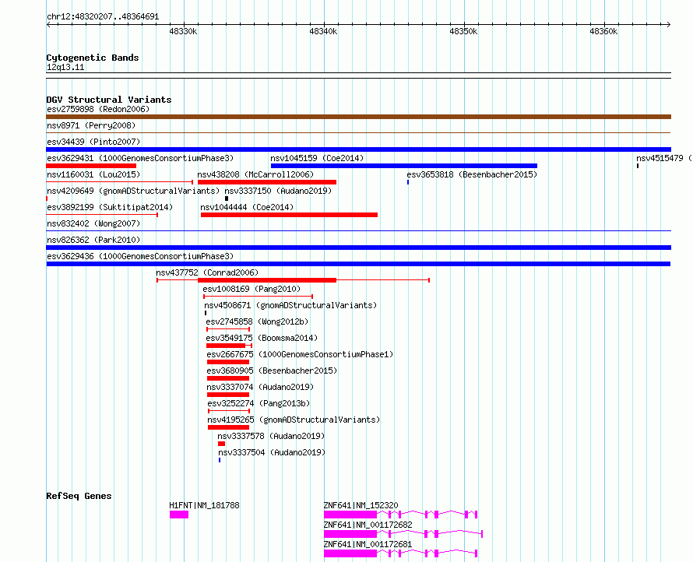Open ZNF641|NM_001172682 transcript label
693x562 pixels.
(368, 525)
